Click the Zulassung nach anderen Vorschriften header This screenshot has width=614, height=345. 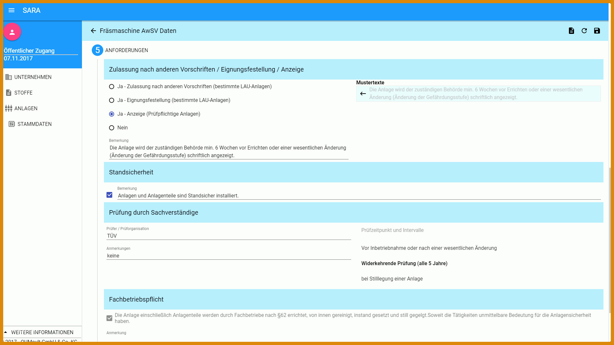(x=354, y=69)
